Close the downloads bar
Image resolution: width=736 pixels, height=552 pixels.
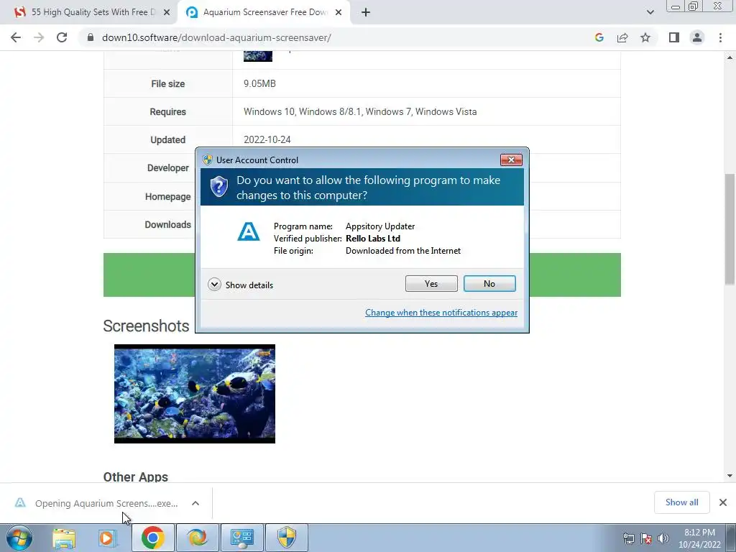pos(723,502)
